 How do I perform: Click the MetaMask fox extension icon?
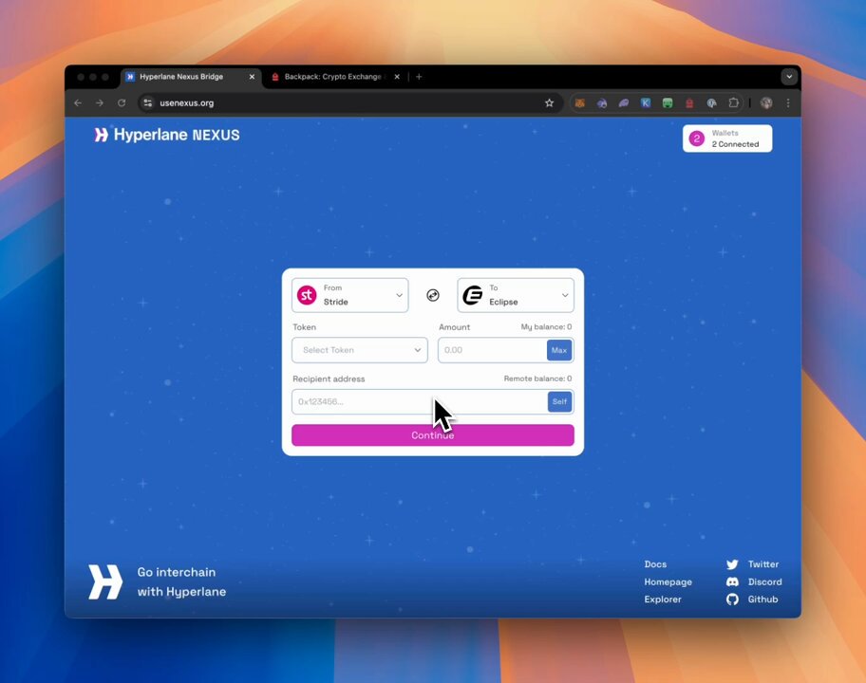pyautogui.click(x=580, y=103)
